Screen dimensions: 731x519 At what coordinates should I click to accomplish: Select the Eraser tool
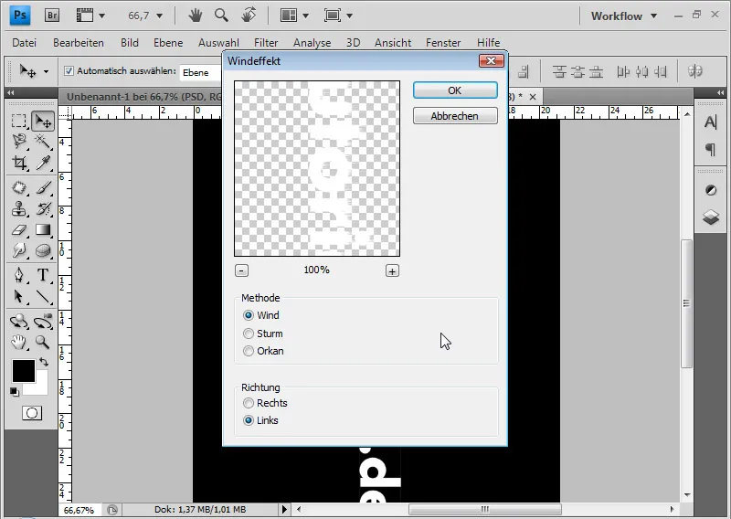[19, 229]
